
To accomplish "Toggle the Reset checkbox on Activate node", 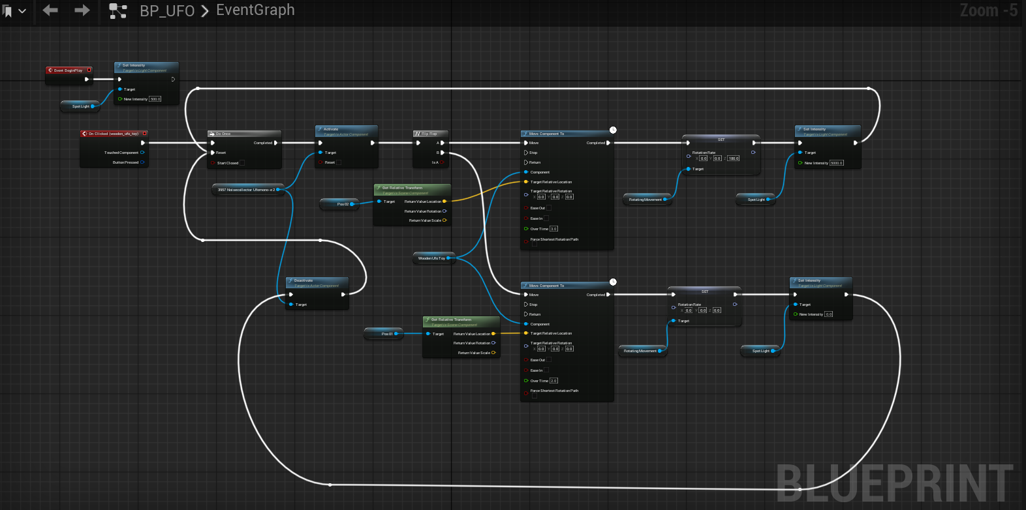I will click(338, 162).
